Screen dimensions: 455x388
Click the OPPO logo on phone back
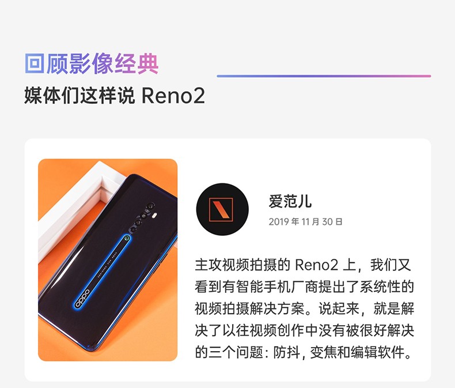[x=82, y=298]
